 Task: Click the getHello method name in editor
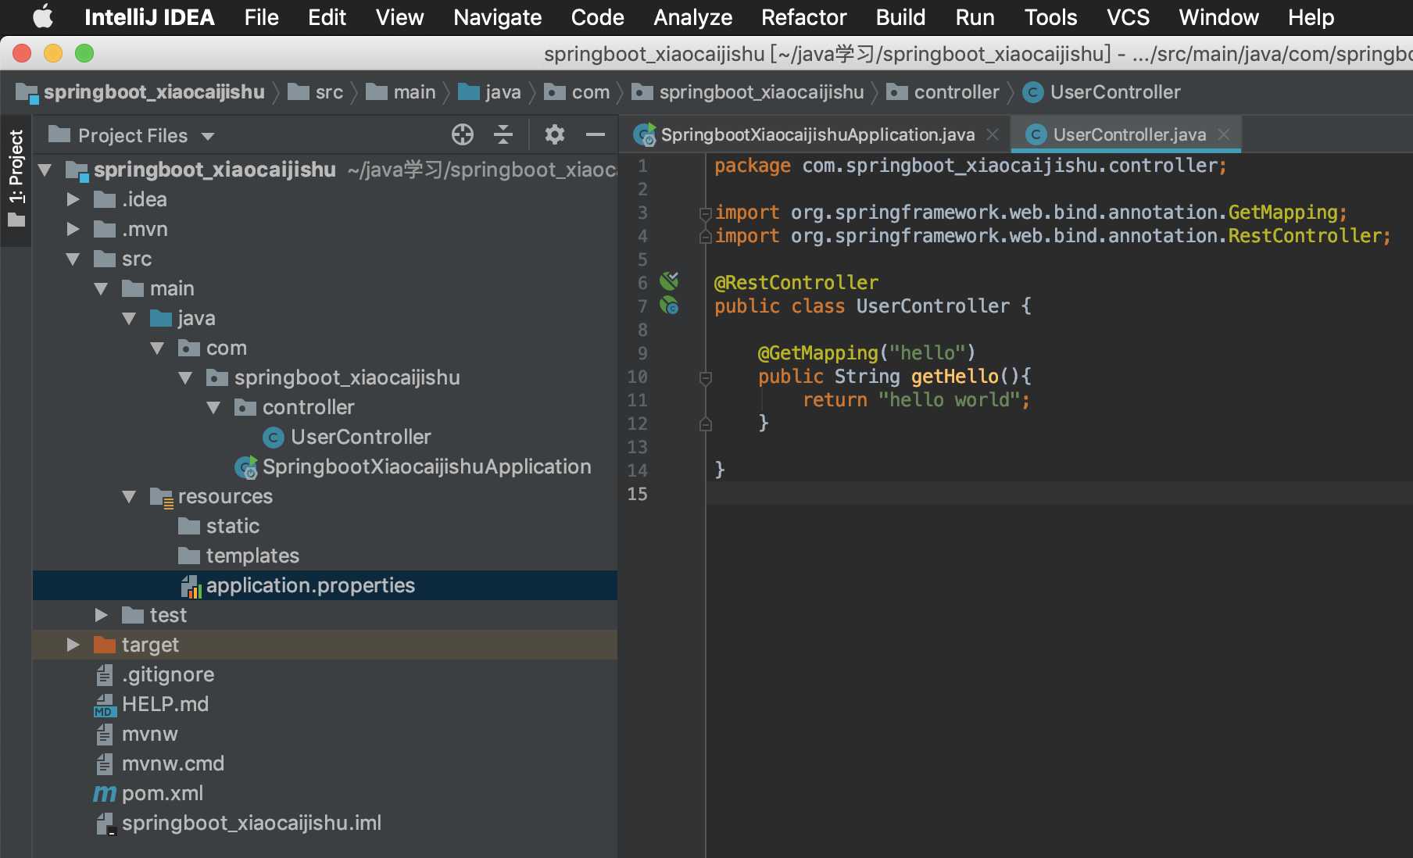[954, 377]
